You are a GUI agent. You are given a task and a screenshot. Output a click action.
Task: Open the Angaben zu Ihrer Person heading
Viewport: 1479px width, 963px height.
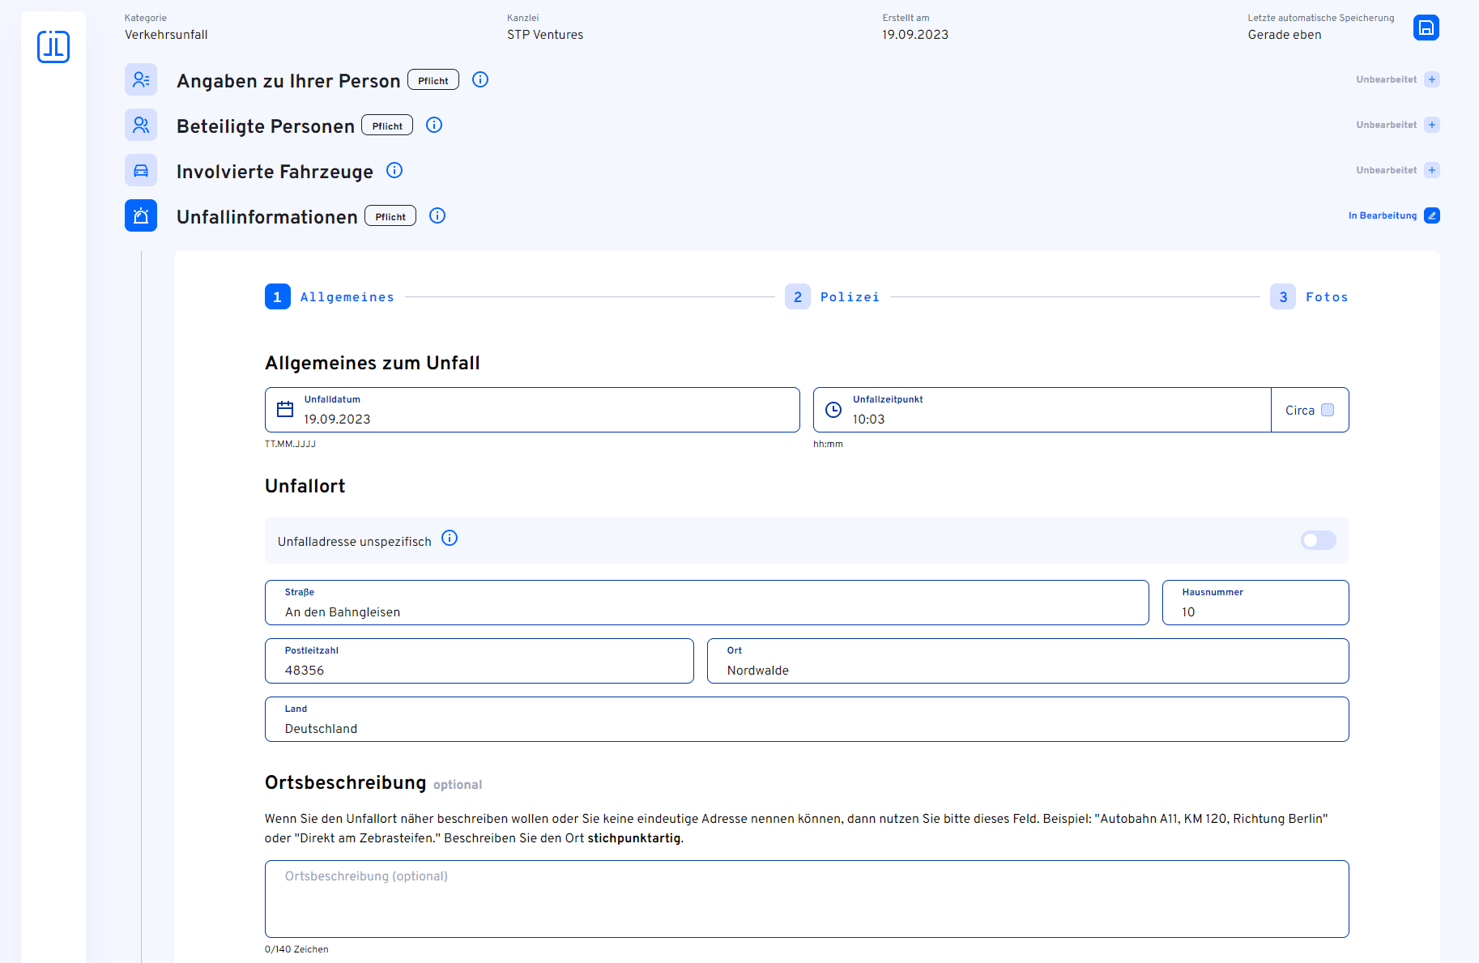[x=288, y=80]
